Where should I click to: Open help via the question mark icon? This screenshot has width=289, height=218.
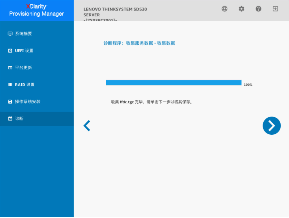(x=258, y=9)
